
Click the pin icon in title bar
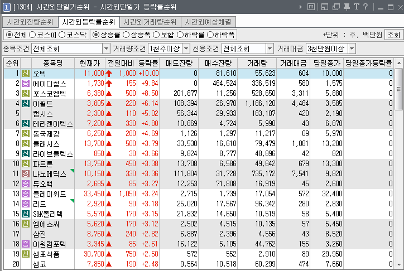[x=347, y=7]
